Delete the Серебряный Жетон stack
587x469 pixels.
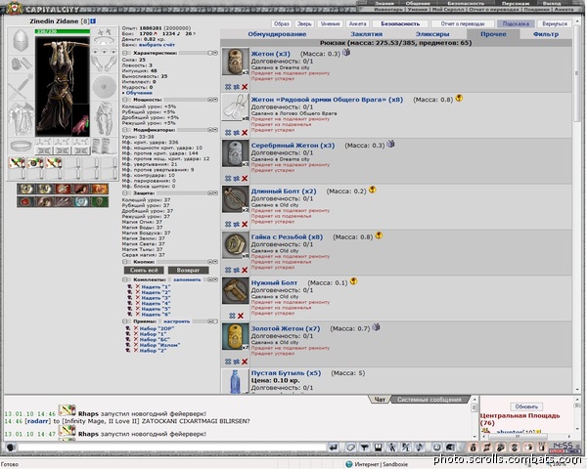245,179
